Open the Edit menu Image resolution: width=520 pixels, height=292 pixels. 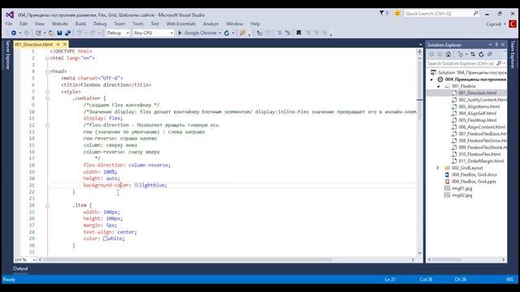24,24
